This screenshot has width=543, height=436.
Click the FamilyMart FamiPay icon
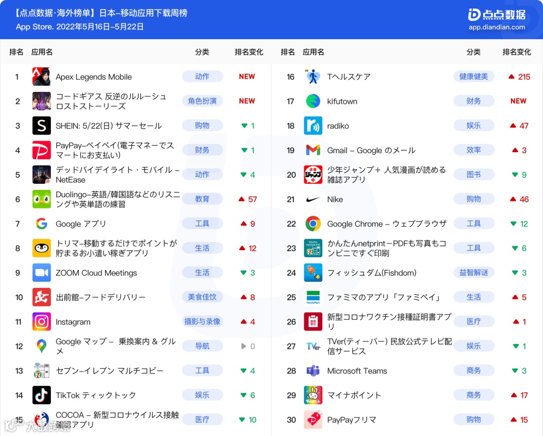coord(313,297)
